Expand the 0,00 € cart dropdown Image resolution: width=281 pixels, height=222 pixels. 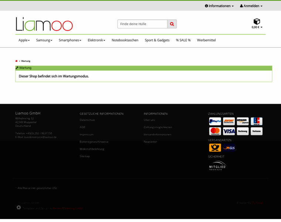tap(257, 27)
